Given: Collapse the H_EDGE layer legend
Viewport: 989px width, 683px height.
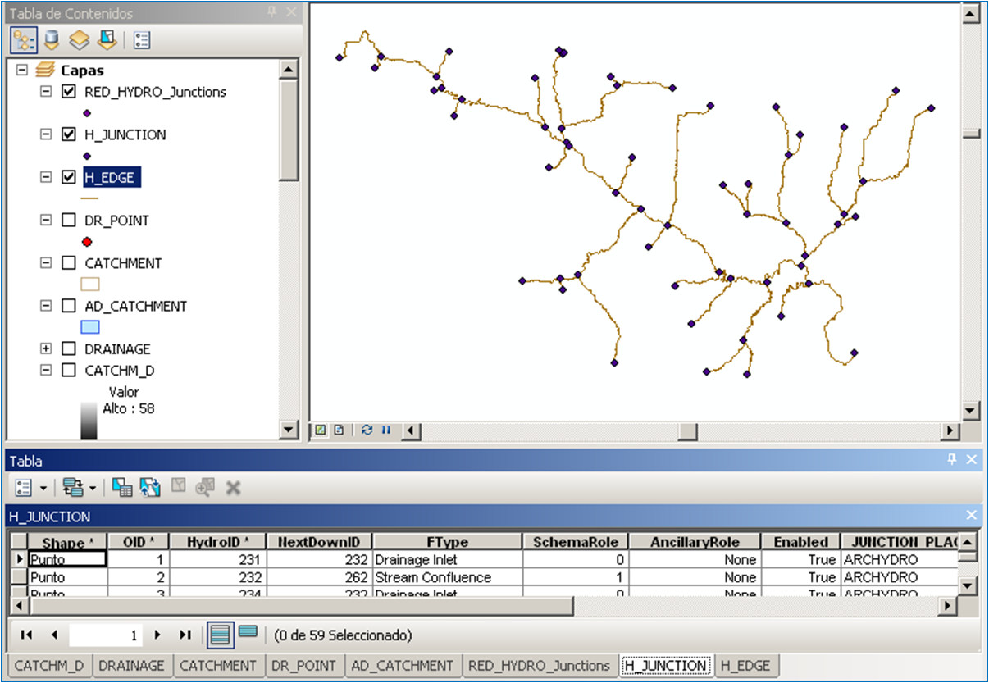Looking at the screenshot, I should coord(47,177).
